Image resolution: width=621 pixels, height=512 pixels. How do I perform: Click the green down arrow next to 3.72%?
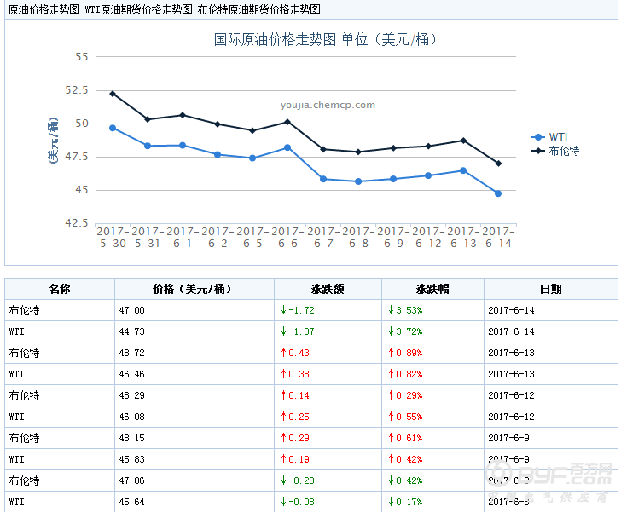tap(390, 331)
